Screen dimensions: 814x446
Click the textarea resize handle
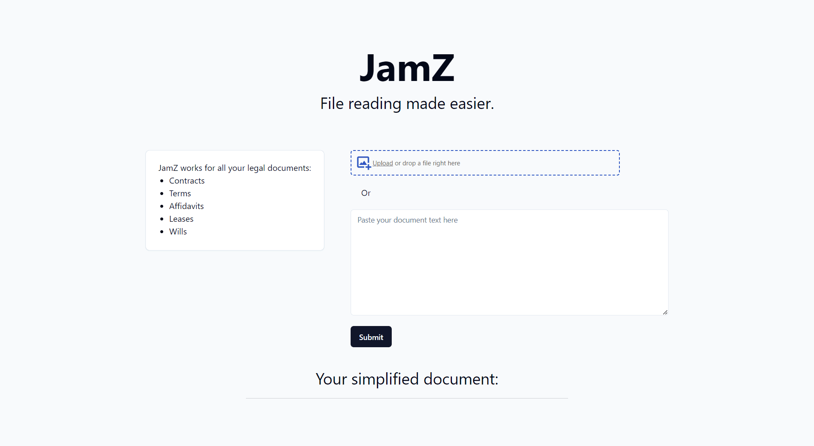point(665,312)
